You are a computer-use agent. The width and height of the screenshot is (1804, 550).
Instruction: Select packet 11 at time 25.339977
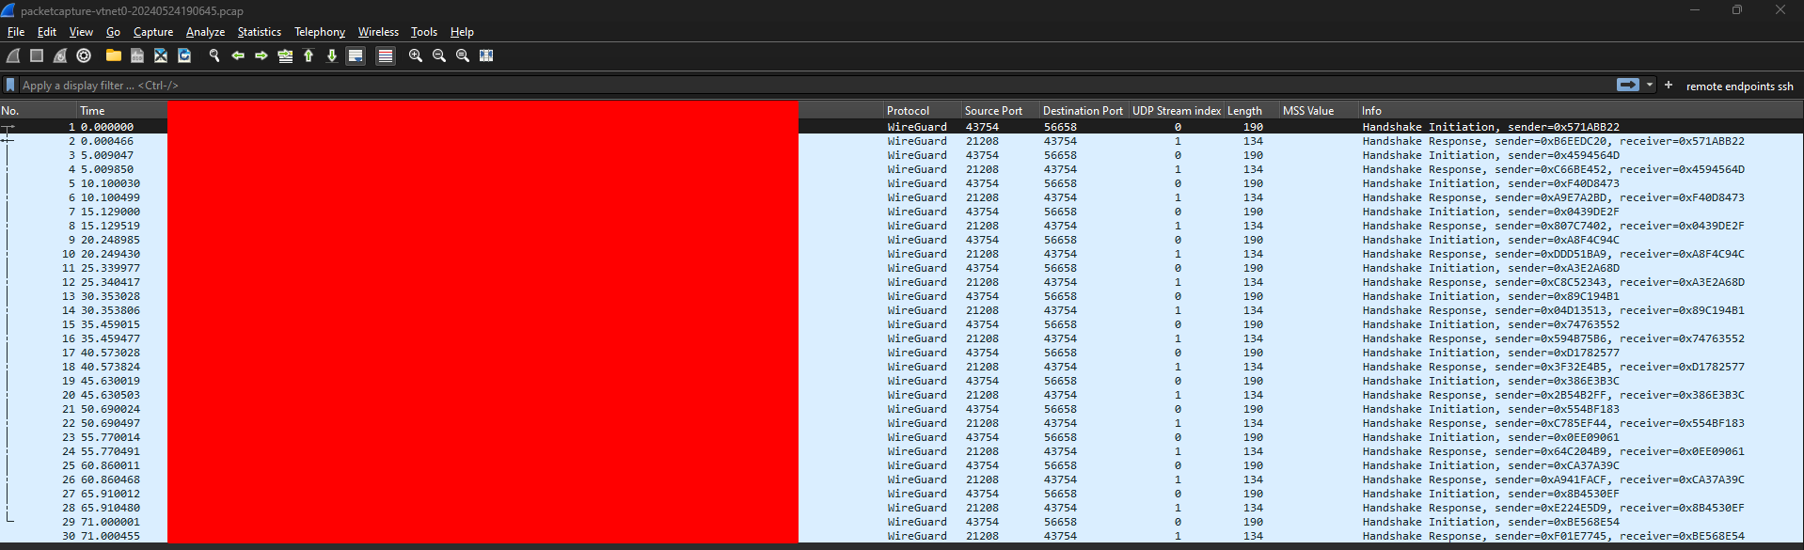(902, 268)
